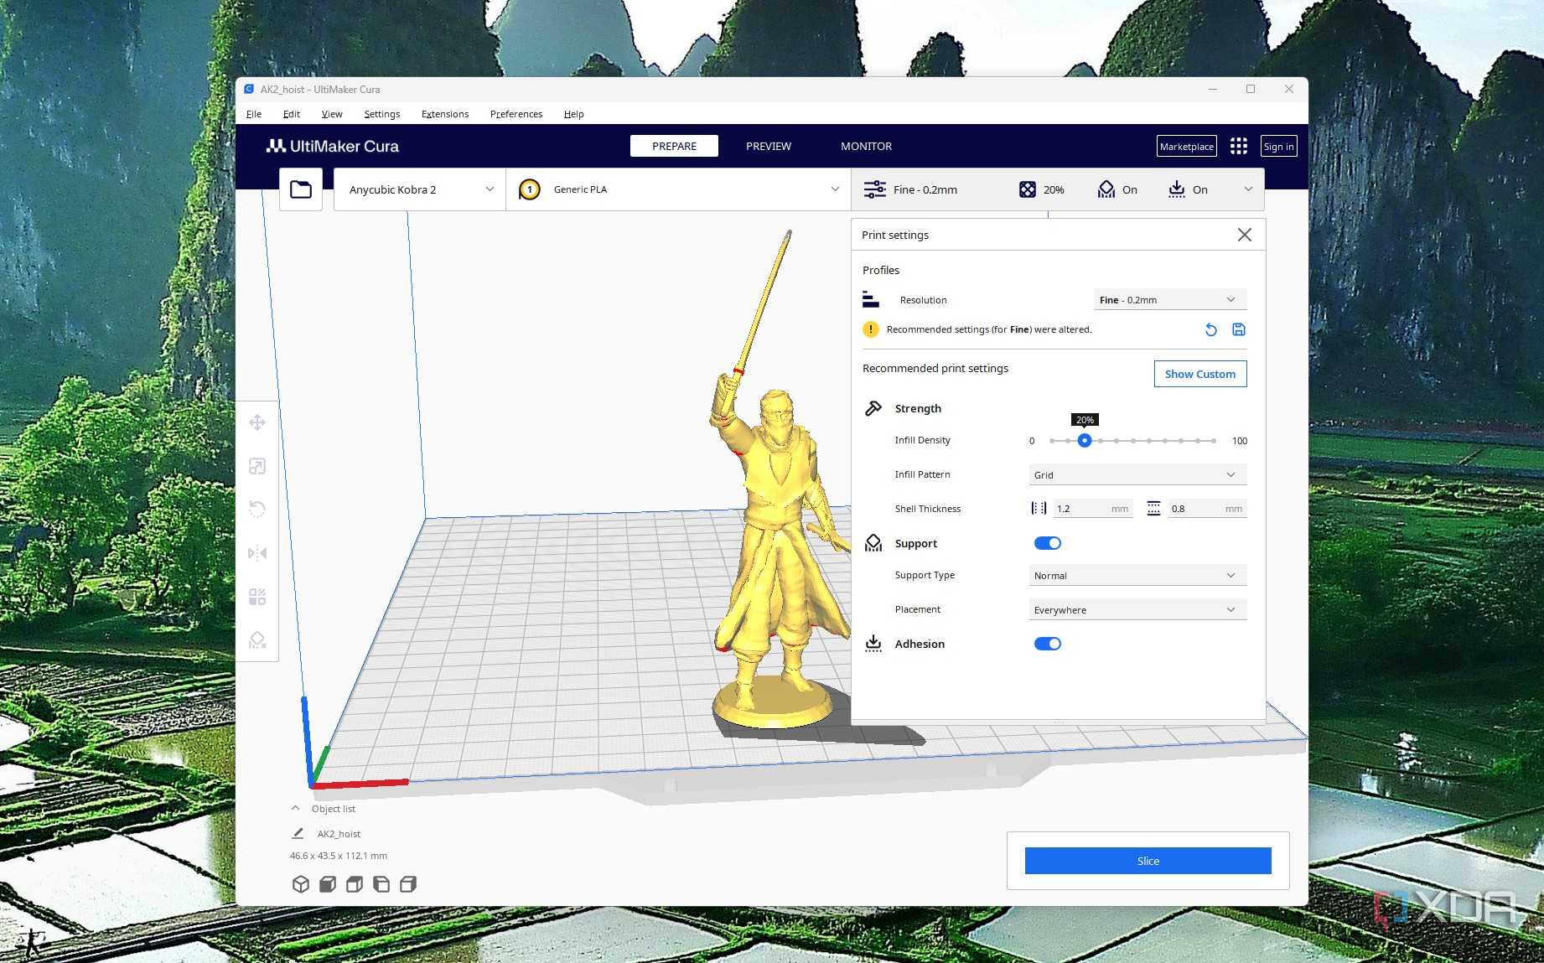Select the Support Blocker tool
This screenshot has height=963, width=1544.
[257, 640]
